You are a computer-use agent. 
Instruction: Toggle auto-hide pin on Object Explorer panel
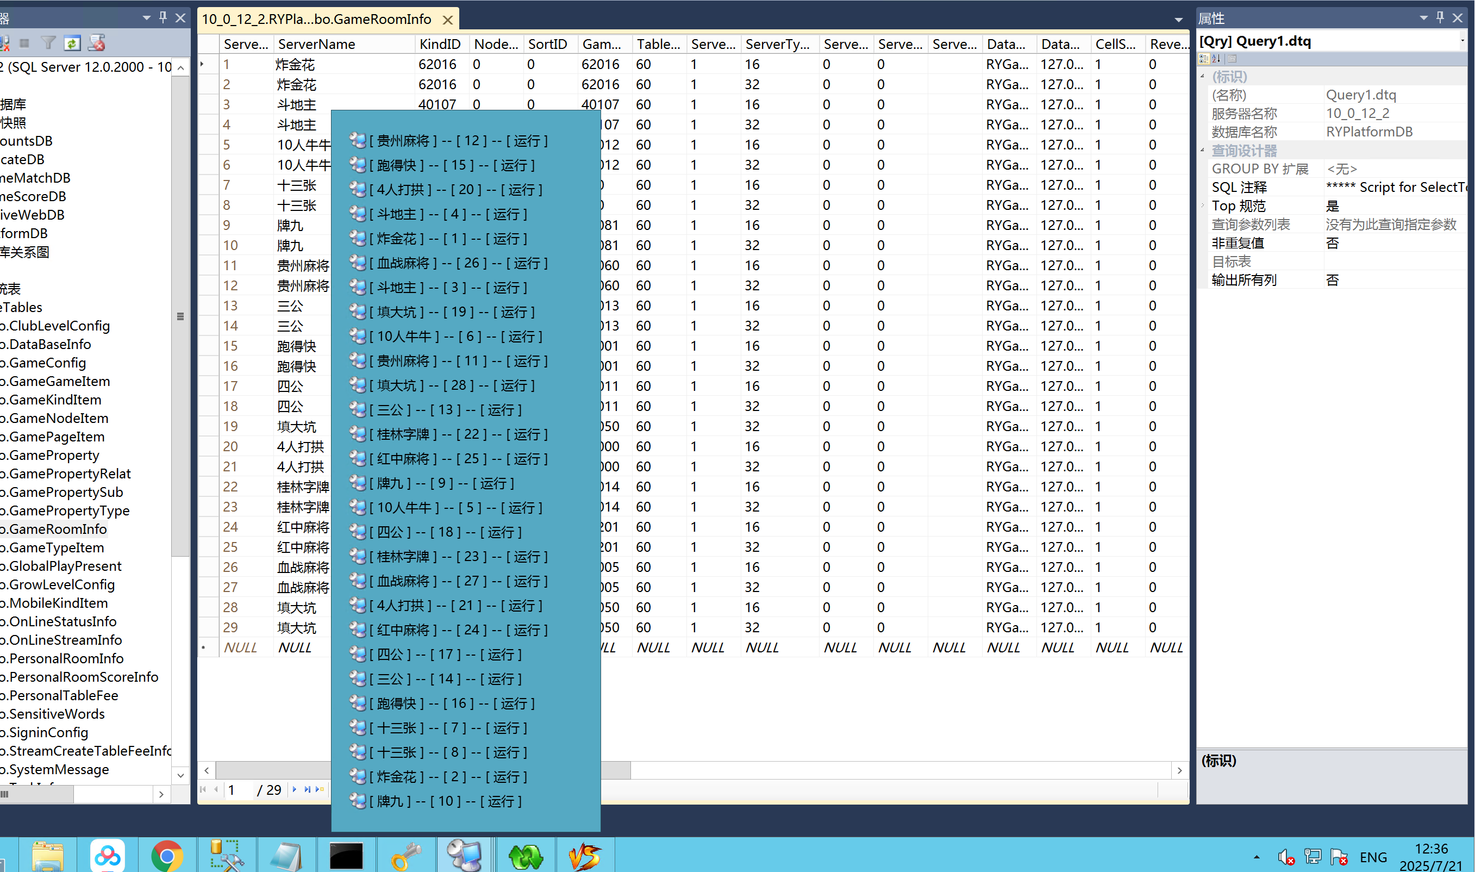(x=163, y=17)
